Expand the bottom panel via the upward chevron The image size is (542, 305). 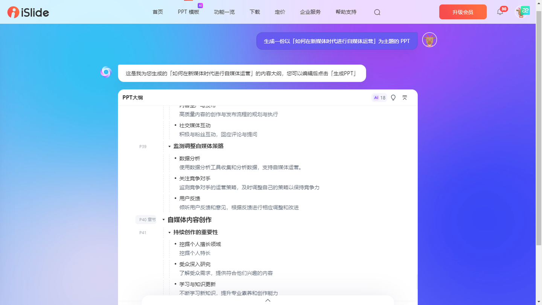pyautogui.click(x=268, y=300)
